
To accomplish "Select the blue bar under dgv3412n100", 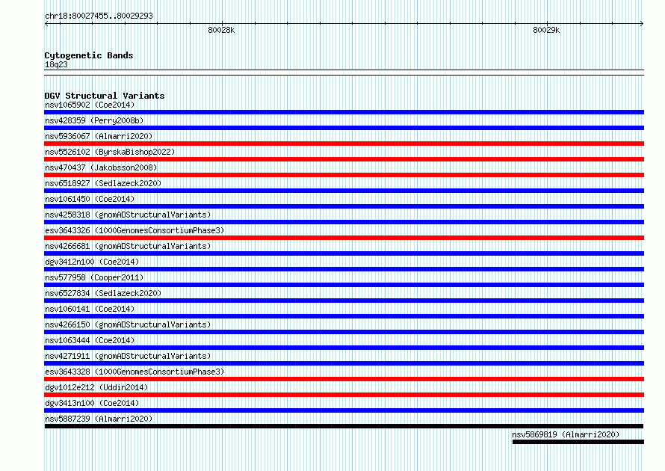I will pyautogui.click(x=344, y=269).
